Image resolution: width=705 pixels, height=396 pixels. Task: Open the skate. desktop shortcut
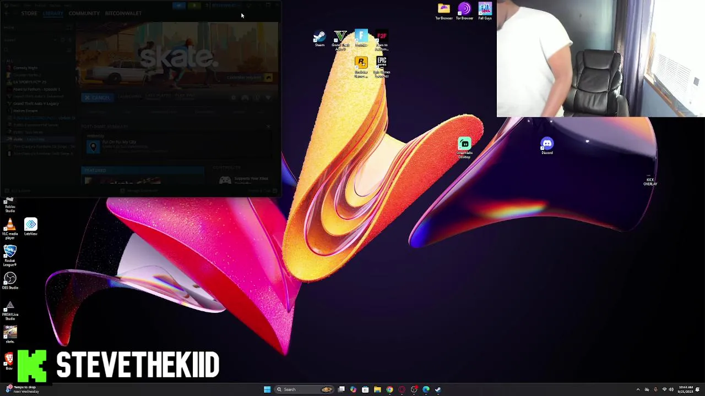[x=10, y=334]
